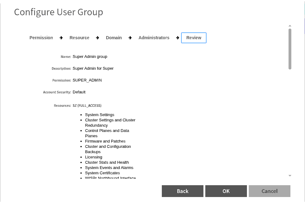The image size is (305, 202).
Task: Cancel the user group configuration
Action: coord(269,191)
